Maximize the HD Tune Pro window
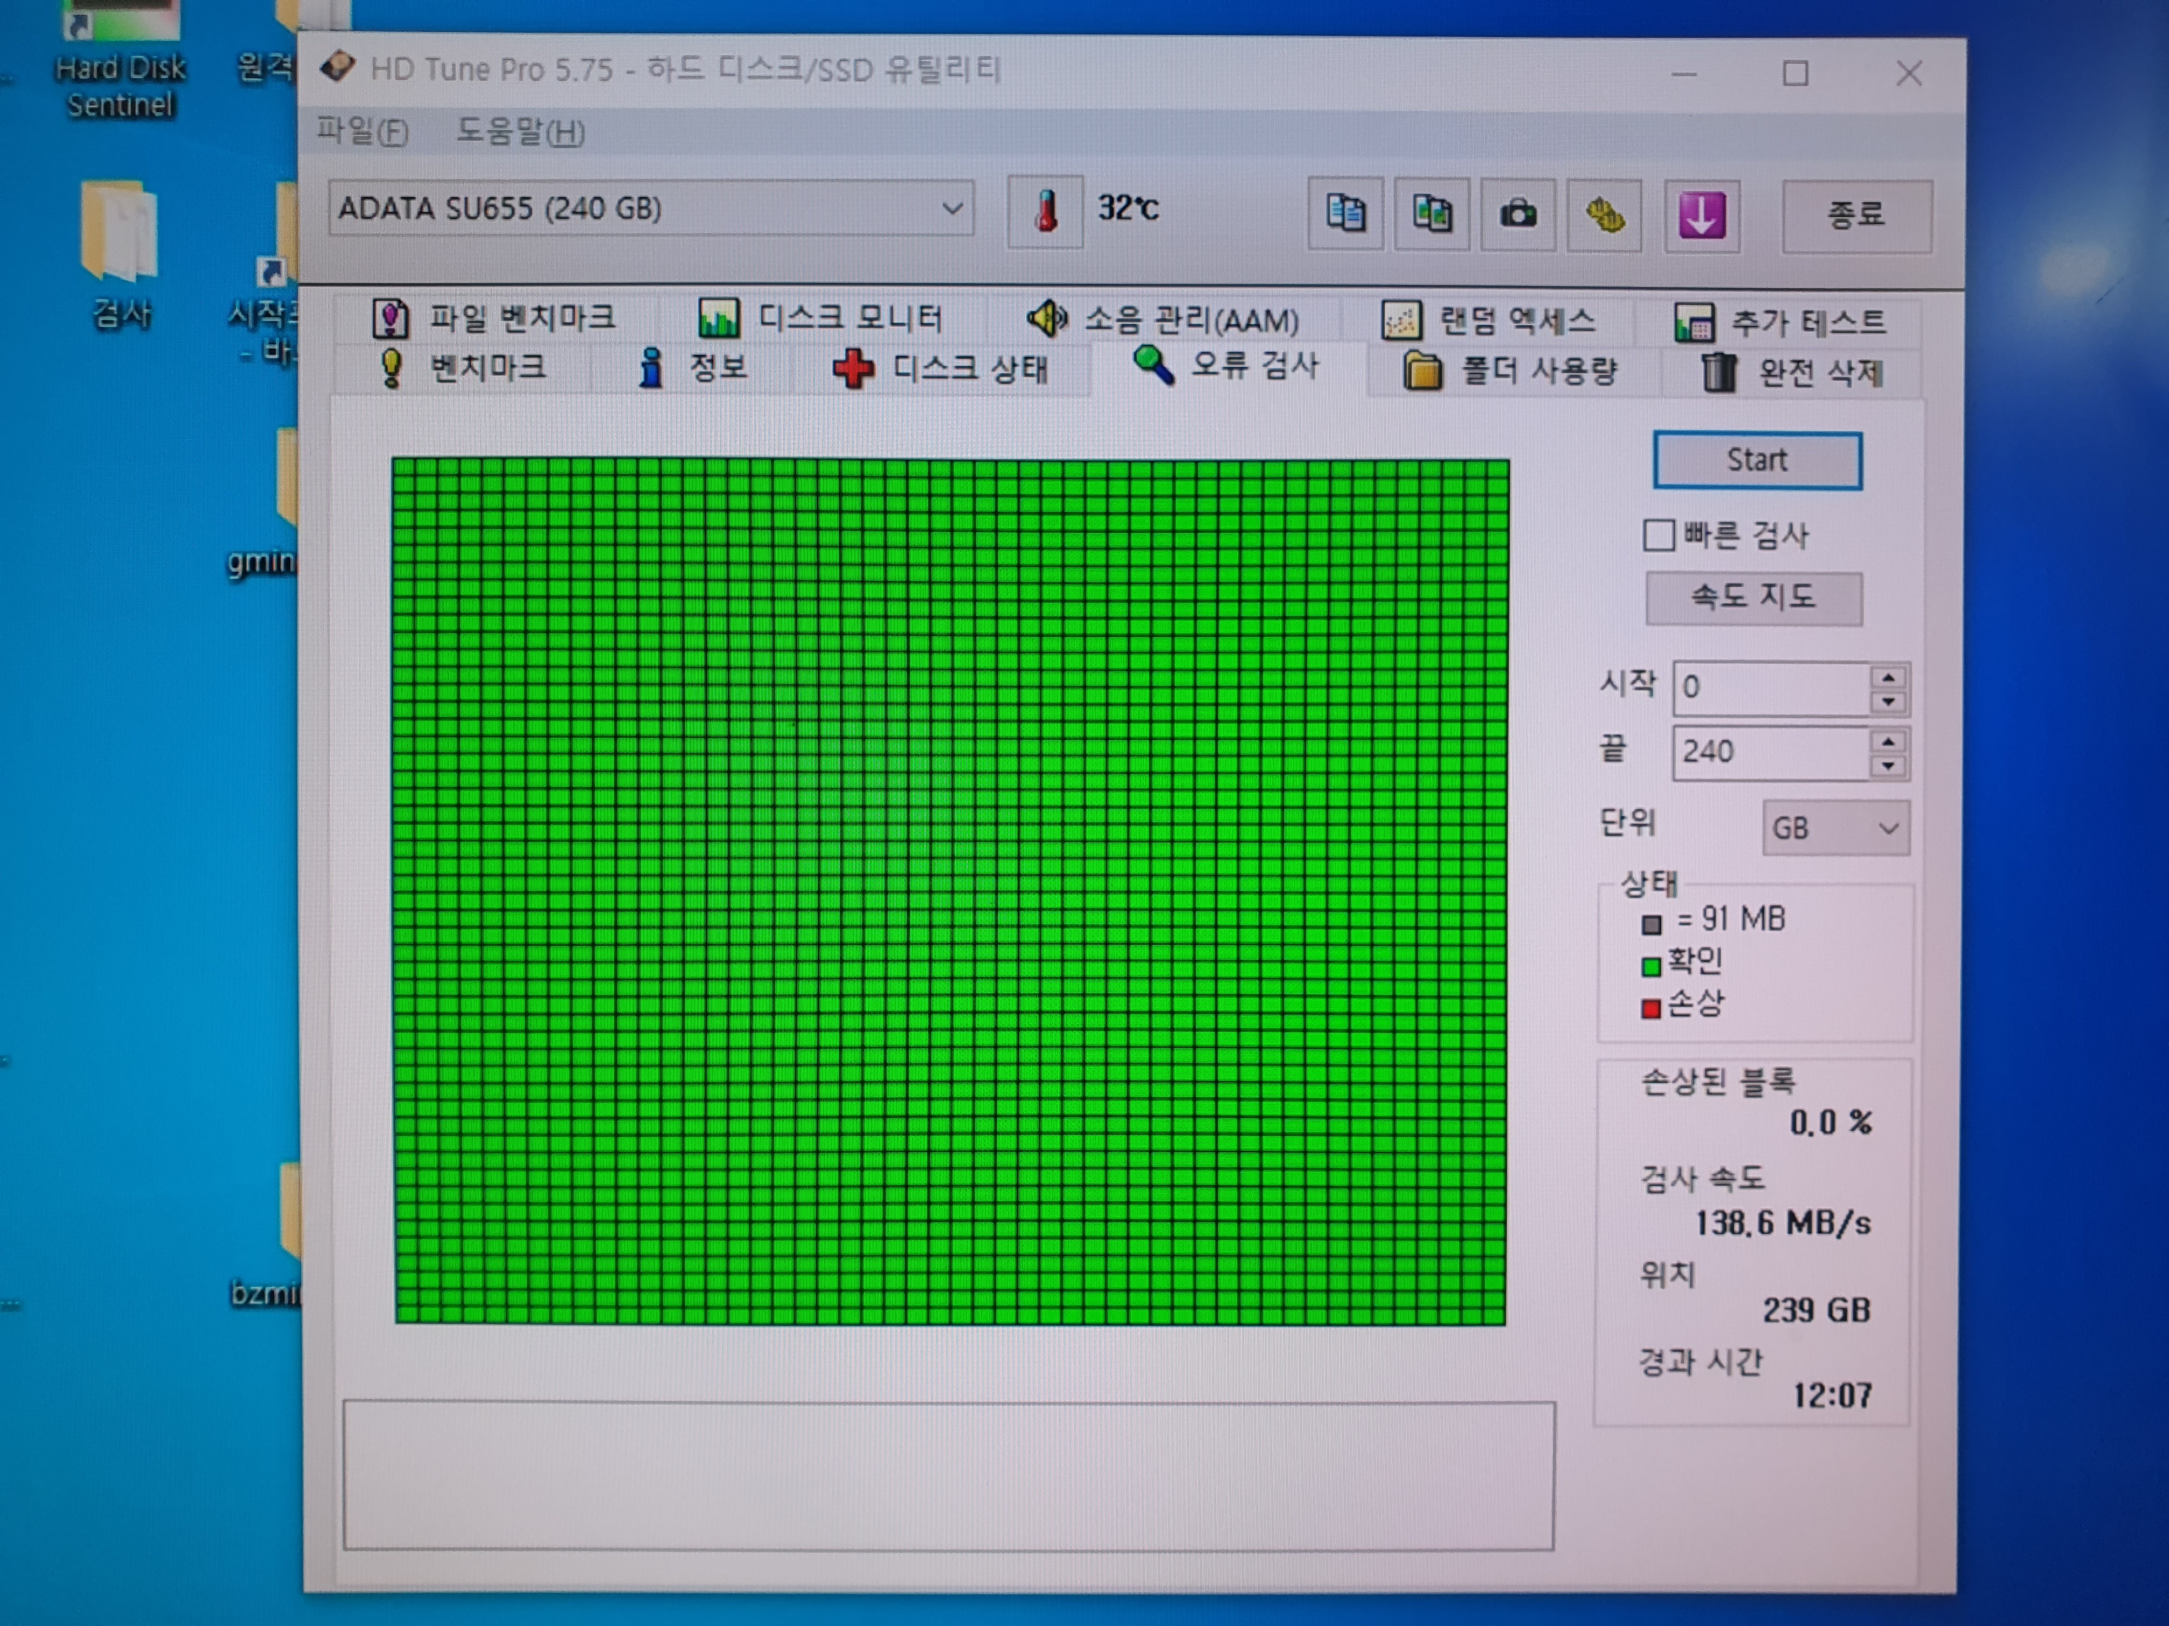 (x=1796, y=74)
